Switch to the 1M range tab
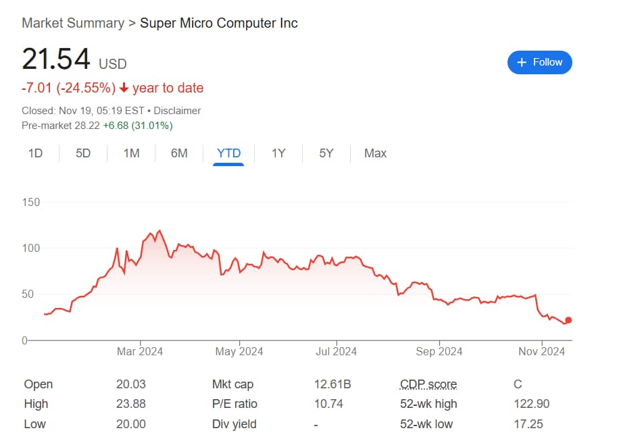The image size is (619, 439). tap(132, 153)
